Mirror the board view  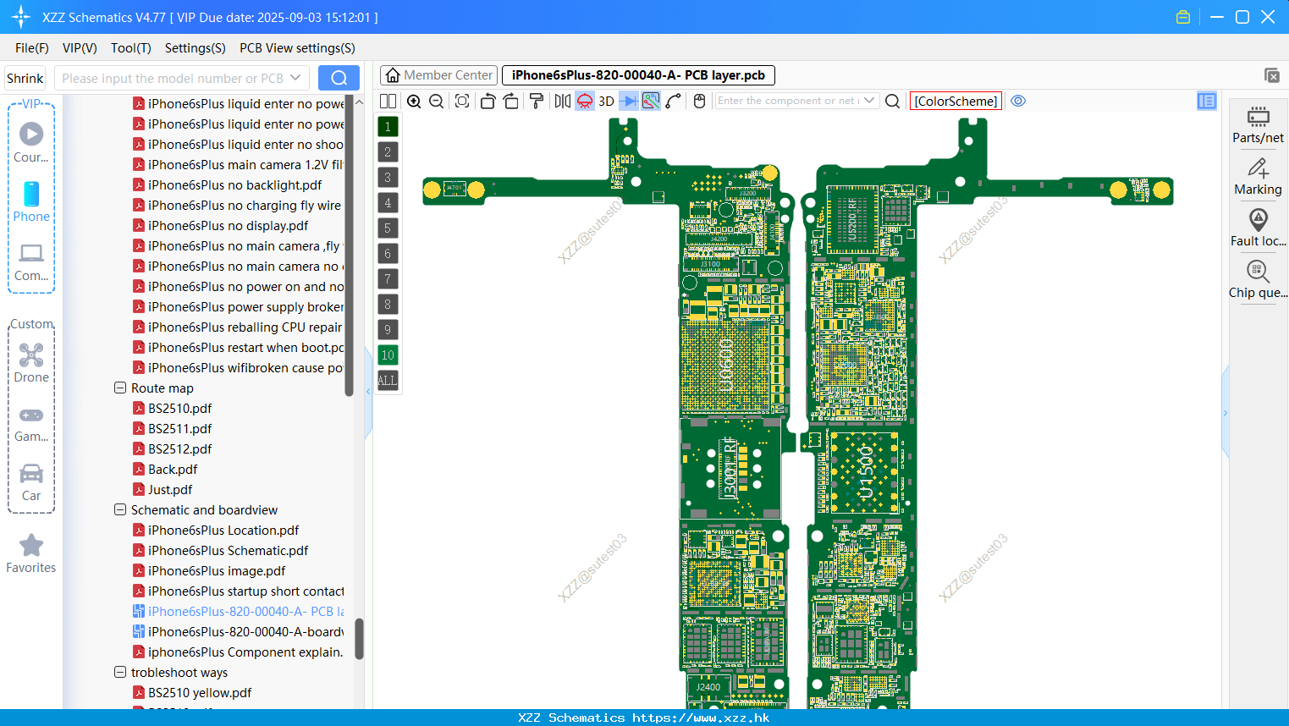[x=563, y=101]
